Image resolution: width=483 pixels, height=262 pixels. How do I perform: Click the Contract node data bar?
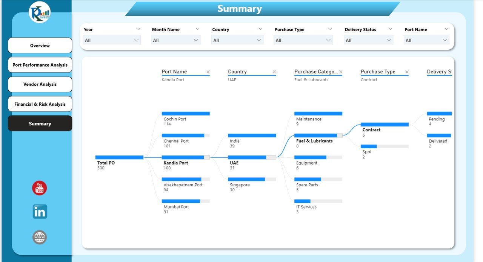click(385, 124)
